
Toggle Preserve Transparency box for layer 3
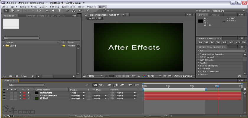[89, 99]
